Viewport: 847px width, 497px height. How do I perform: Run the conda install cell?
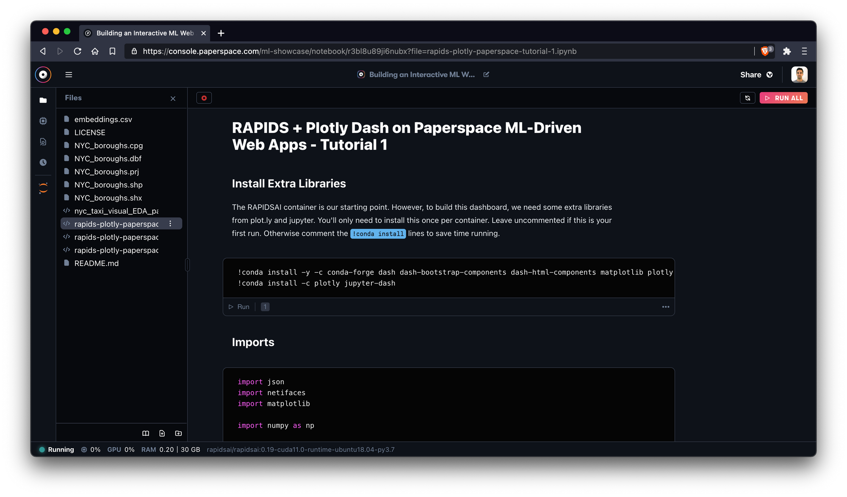[x=239, y=307]
